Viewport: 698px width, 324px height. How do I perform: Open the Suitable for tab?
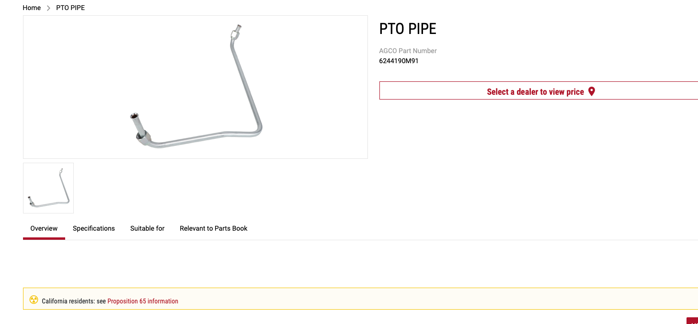click(x=148, y=229)
